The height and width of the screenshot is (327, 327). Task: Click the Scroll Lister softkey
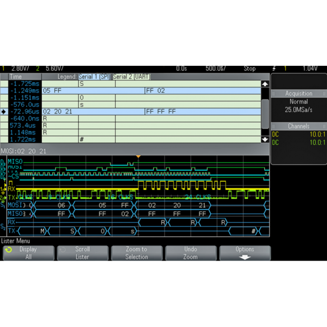click(83, 253)
